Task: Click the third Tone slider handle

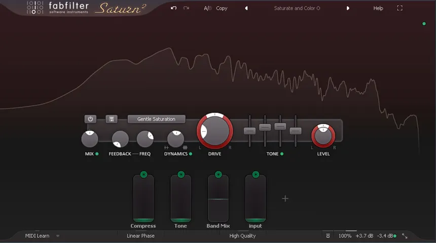Action: click(280, 127)
